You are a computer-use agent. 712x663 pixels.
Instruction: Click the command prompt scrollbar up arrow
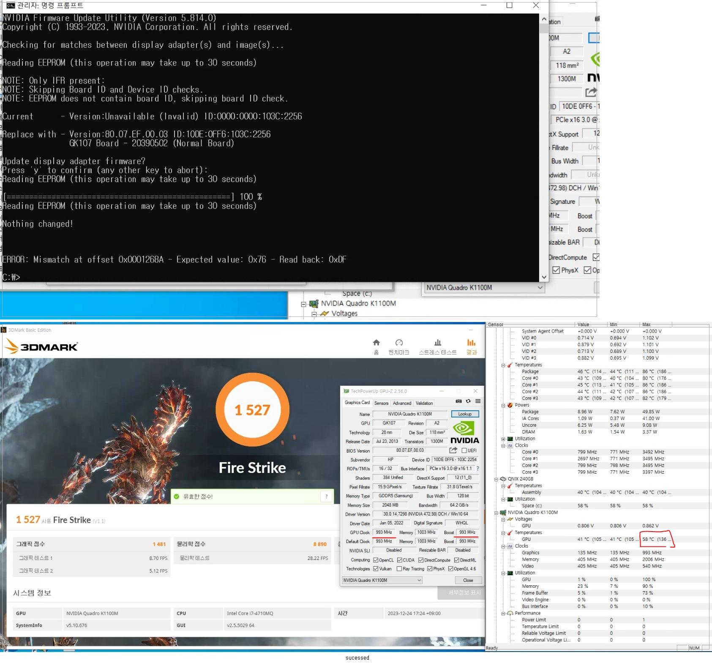tap(544, 19)
